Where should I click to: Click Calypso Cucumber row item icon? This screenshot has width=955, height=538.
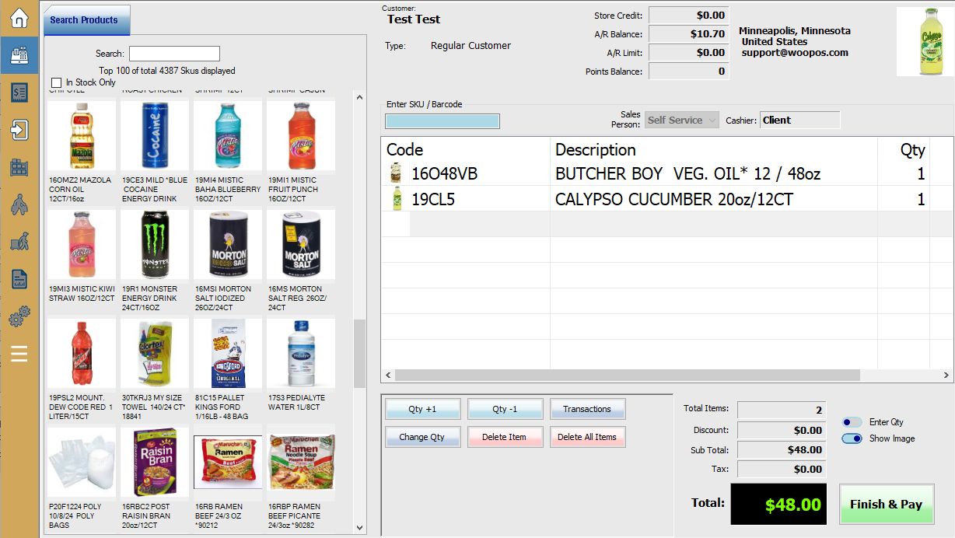(x=397, y=198)
